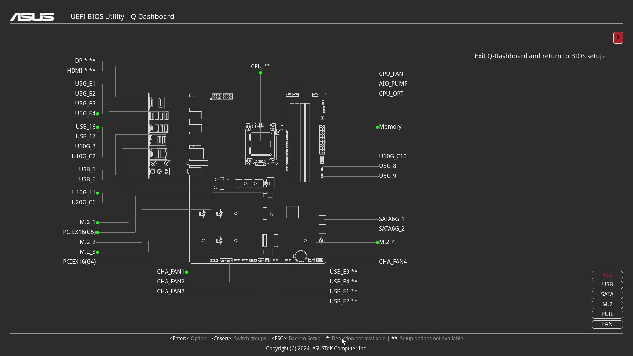
Task: Select the U10G_C10 port label
Action: pyautogui.click(x=393, y=156)
